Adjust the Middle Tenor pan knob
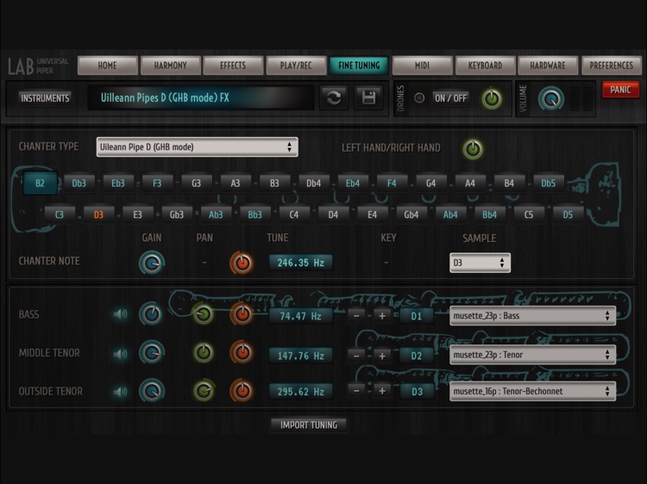Image resolution: width=647 pixels, height=484 pixels. point(204,352)
